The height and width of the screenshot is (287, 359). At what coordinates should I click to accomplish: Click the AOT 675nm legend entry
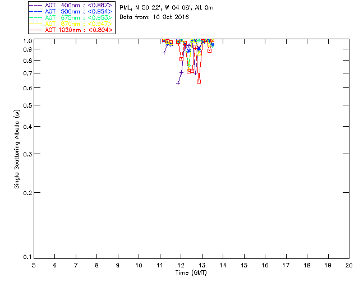click(x=71, y=17)
